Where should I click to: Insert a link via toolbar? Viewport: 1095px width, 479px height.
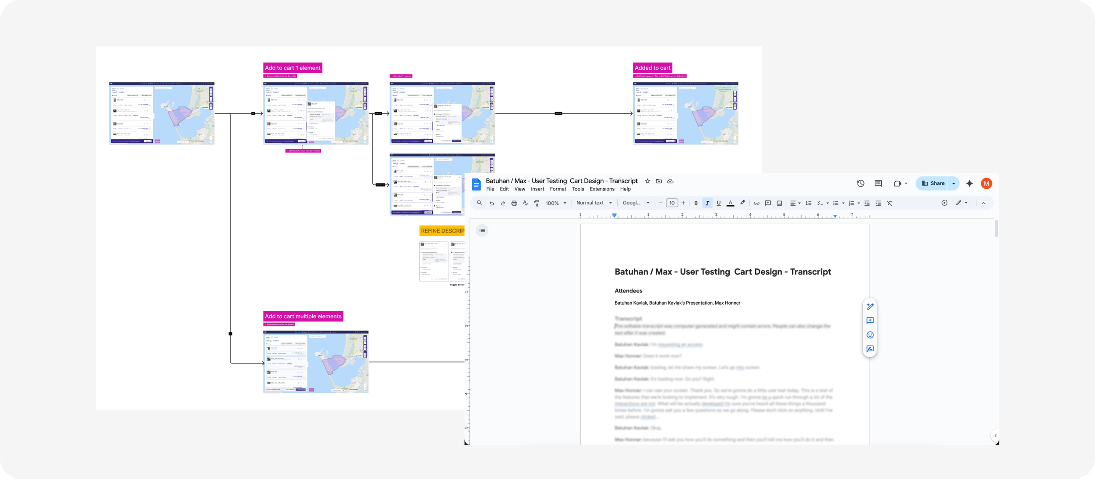click(x=756, y=203)
